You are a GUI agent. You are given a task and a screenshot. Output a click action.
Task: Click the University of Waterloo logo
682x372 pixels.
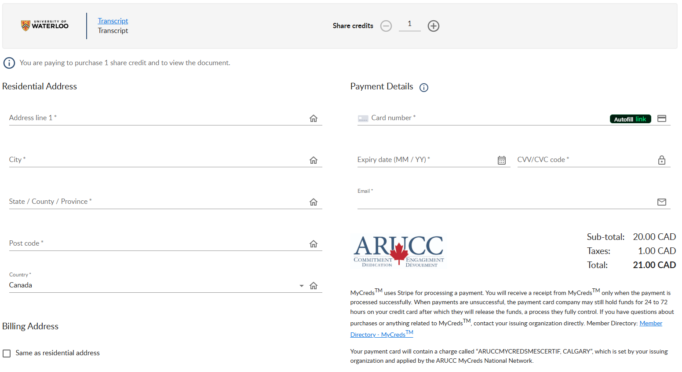point(45,26)
